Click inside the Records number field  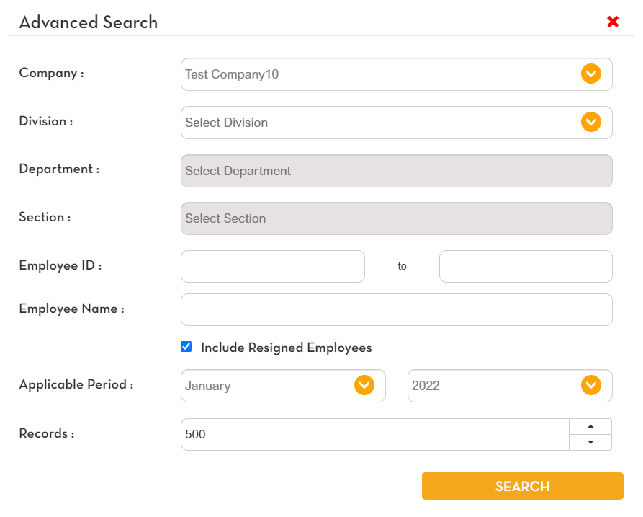(375, 435)
